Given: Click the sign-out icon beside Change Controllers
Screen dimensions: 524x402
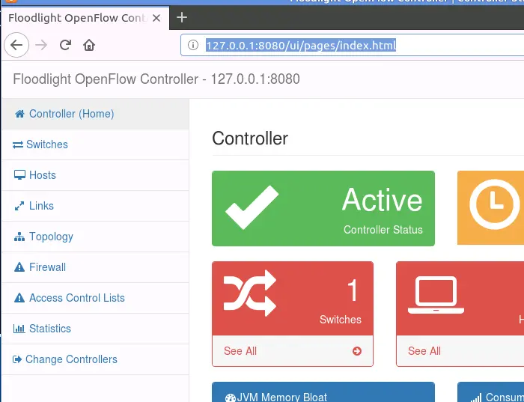Looking at the screenshot, I should click(17, 359).
